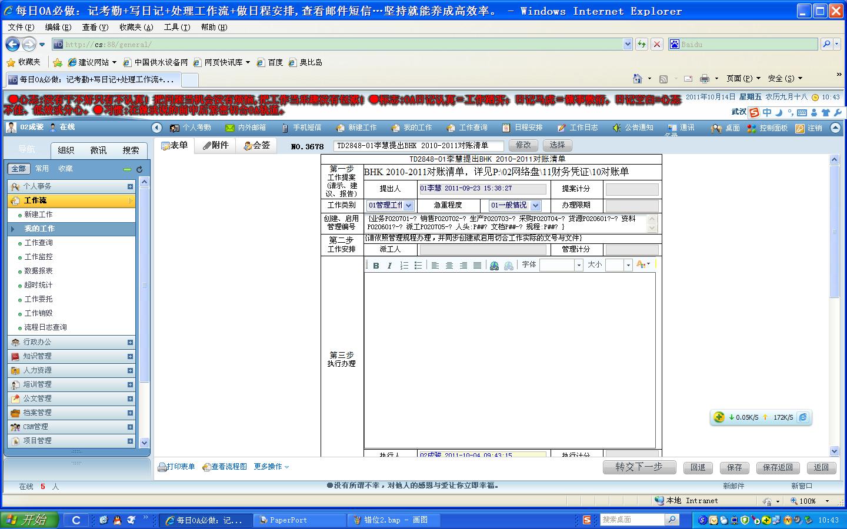Insert a hyperlink in the editor
This screenshot has height=529, width=847.
click(494, 265)
